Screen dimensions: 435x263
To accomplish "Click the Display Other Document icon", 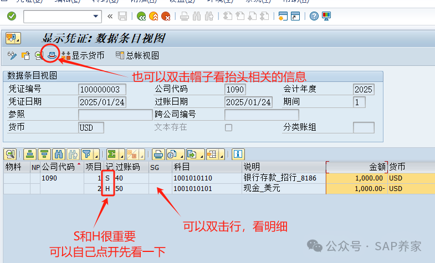I will (x=25, y=56).
